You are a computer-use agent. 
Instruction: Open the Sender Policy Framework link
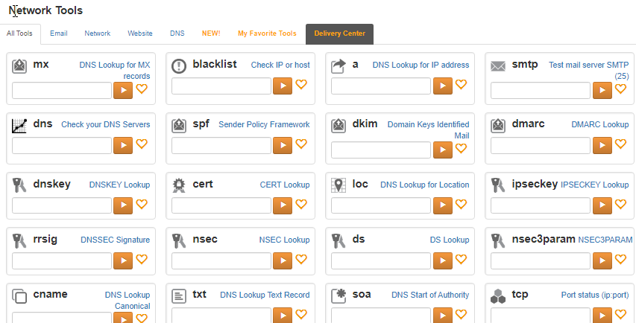[x=264, y=124]
